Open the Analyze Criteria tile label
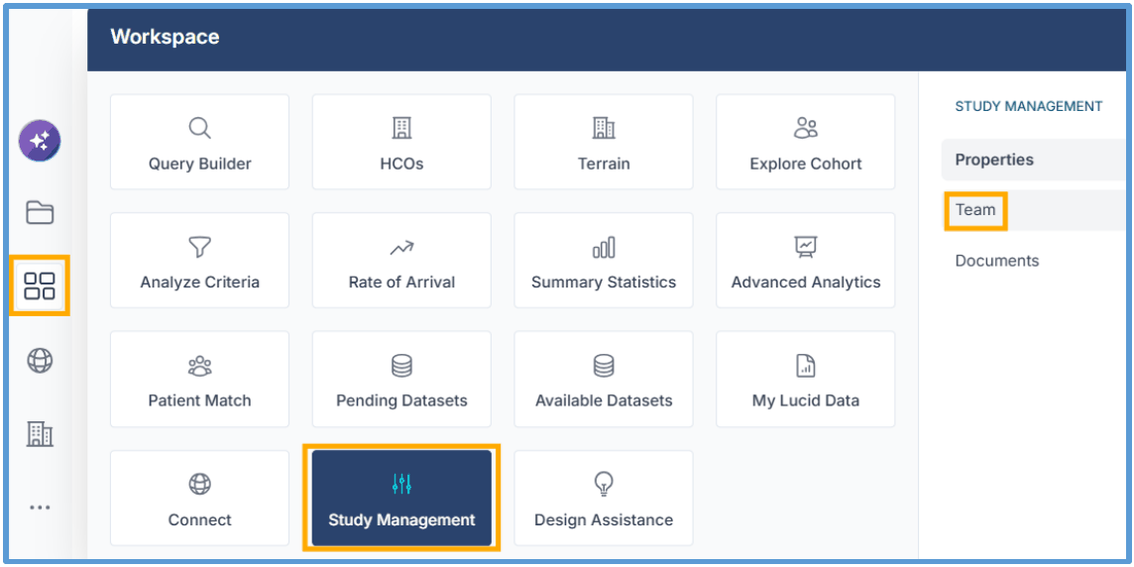Viewport: 1134px width, 567px height. (199, 283)
